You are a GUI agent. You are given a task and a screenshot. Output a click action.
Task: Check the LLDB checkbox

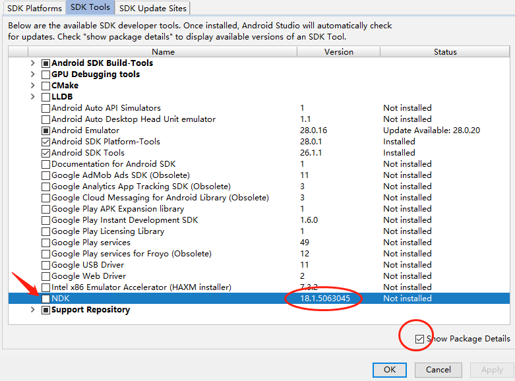tap(46, 97)
